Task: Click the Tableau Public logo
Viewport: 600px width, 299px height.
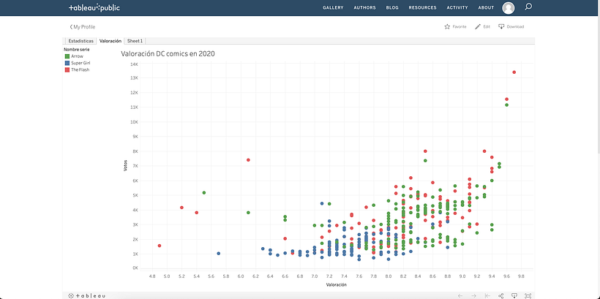Action: pyautogui.click(x=94, y=7)
